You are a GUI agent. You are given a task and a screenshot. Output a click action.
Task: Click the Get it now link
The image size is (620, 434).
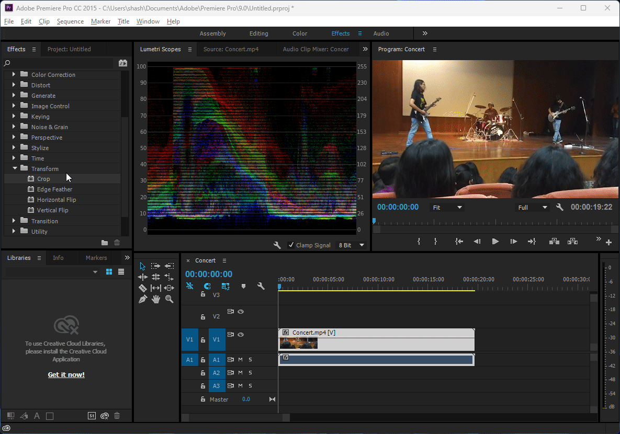click(x=66, y=374)
